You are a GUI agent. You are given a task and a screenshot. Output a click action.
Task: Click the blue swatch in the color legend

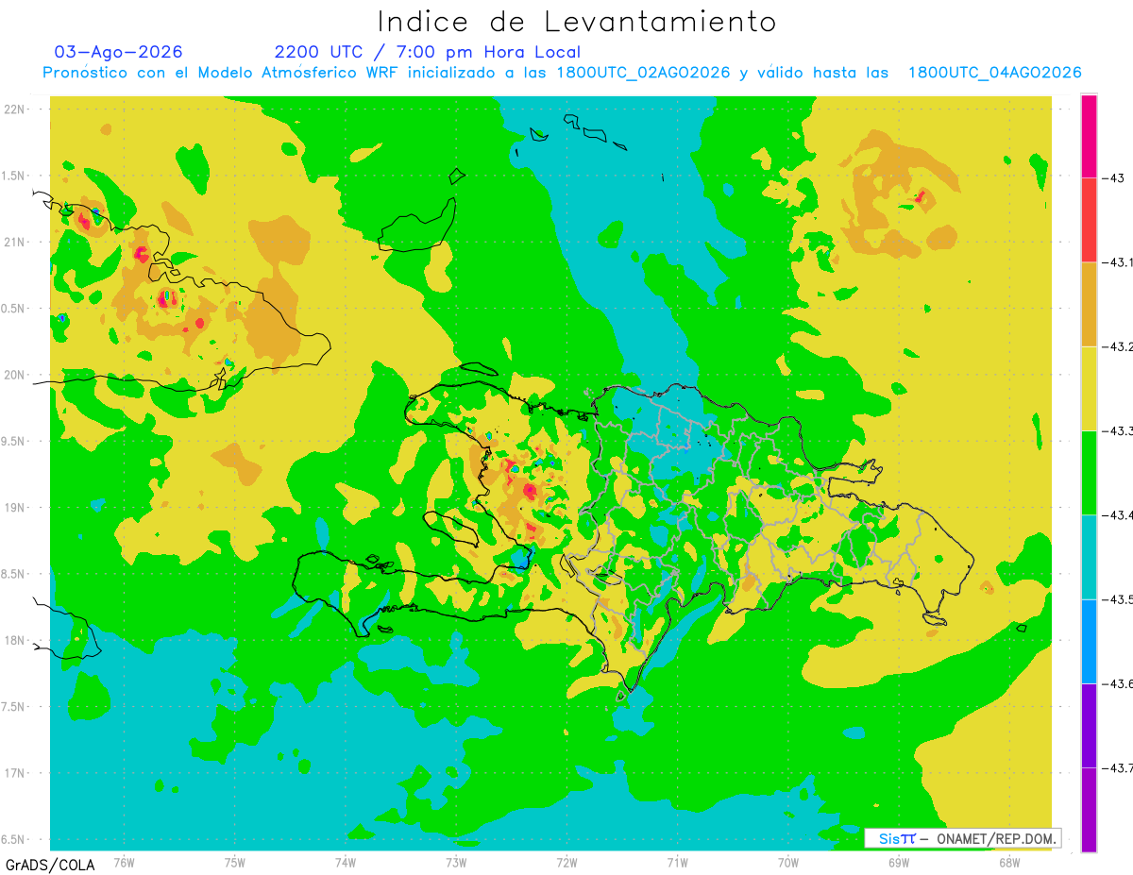pos(1089,641)
